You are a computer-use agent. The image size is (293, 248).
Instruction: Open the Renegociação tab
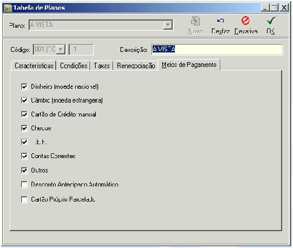[x=136, y=66]
